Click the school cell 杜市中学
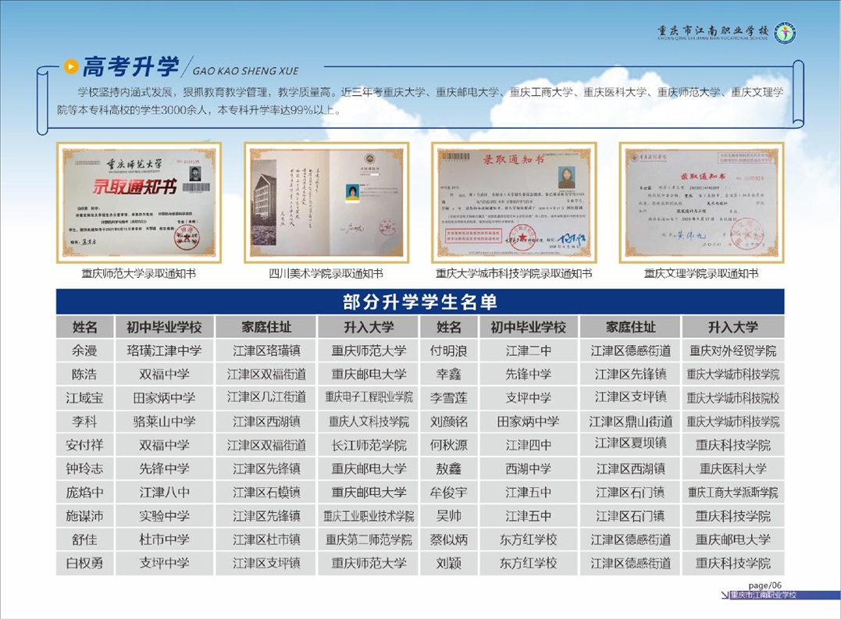Viewport: 841px width, 619px height. point(164,539)
